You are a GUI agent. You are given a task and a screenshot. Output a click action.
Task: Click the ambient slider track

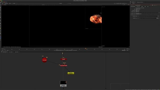point(148,18)
